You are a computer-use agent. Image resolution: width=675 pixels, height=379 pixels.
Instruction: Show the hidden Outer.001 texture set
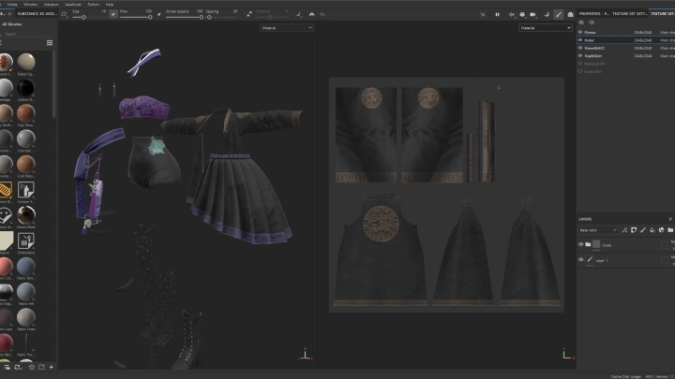(580, 71)
